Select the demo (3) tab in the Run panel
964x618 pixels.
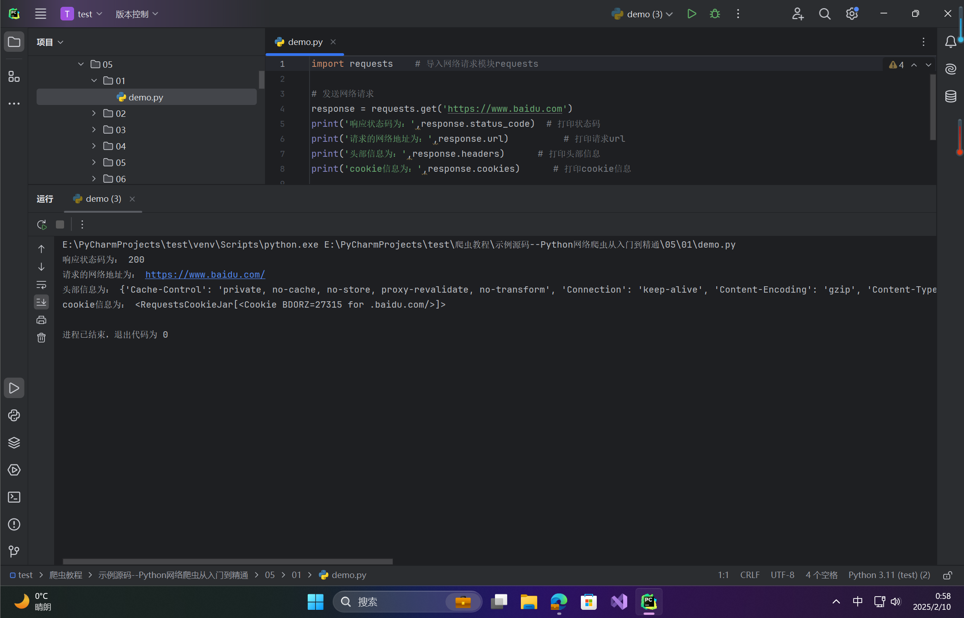(103, 199)
